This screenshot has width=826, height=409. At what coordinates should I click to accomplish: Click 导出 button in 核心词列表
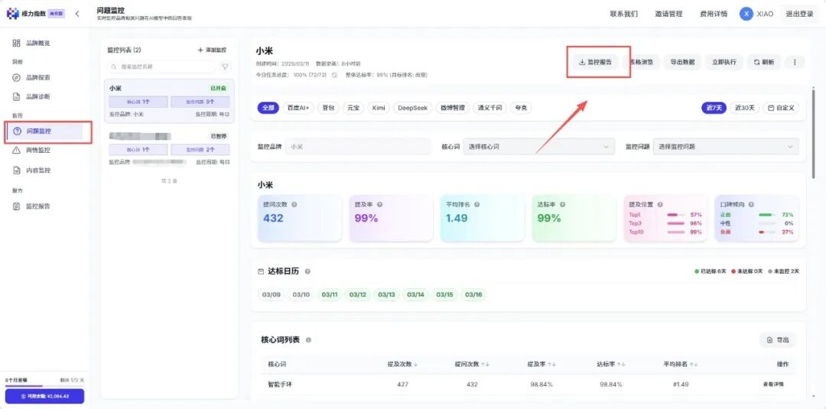(778, 340)
